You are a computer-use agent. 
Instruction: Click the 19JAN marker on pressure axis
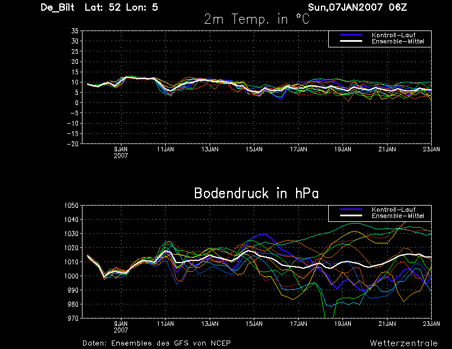pos(343,324)
